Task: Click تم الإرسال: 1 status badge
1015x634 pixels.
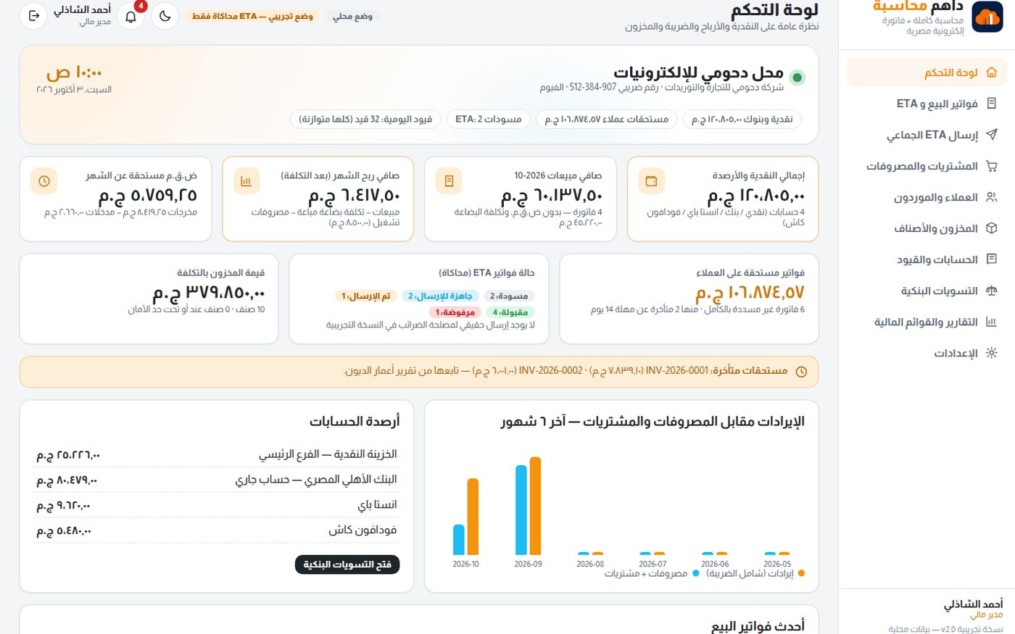Action: coord(366,296)
